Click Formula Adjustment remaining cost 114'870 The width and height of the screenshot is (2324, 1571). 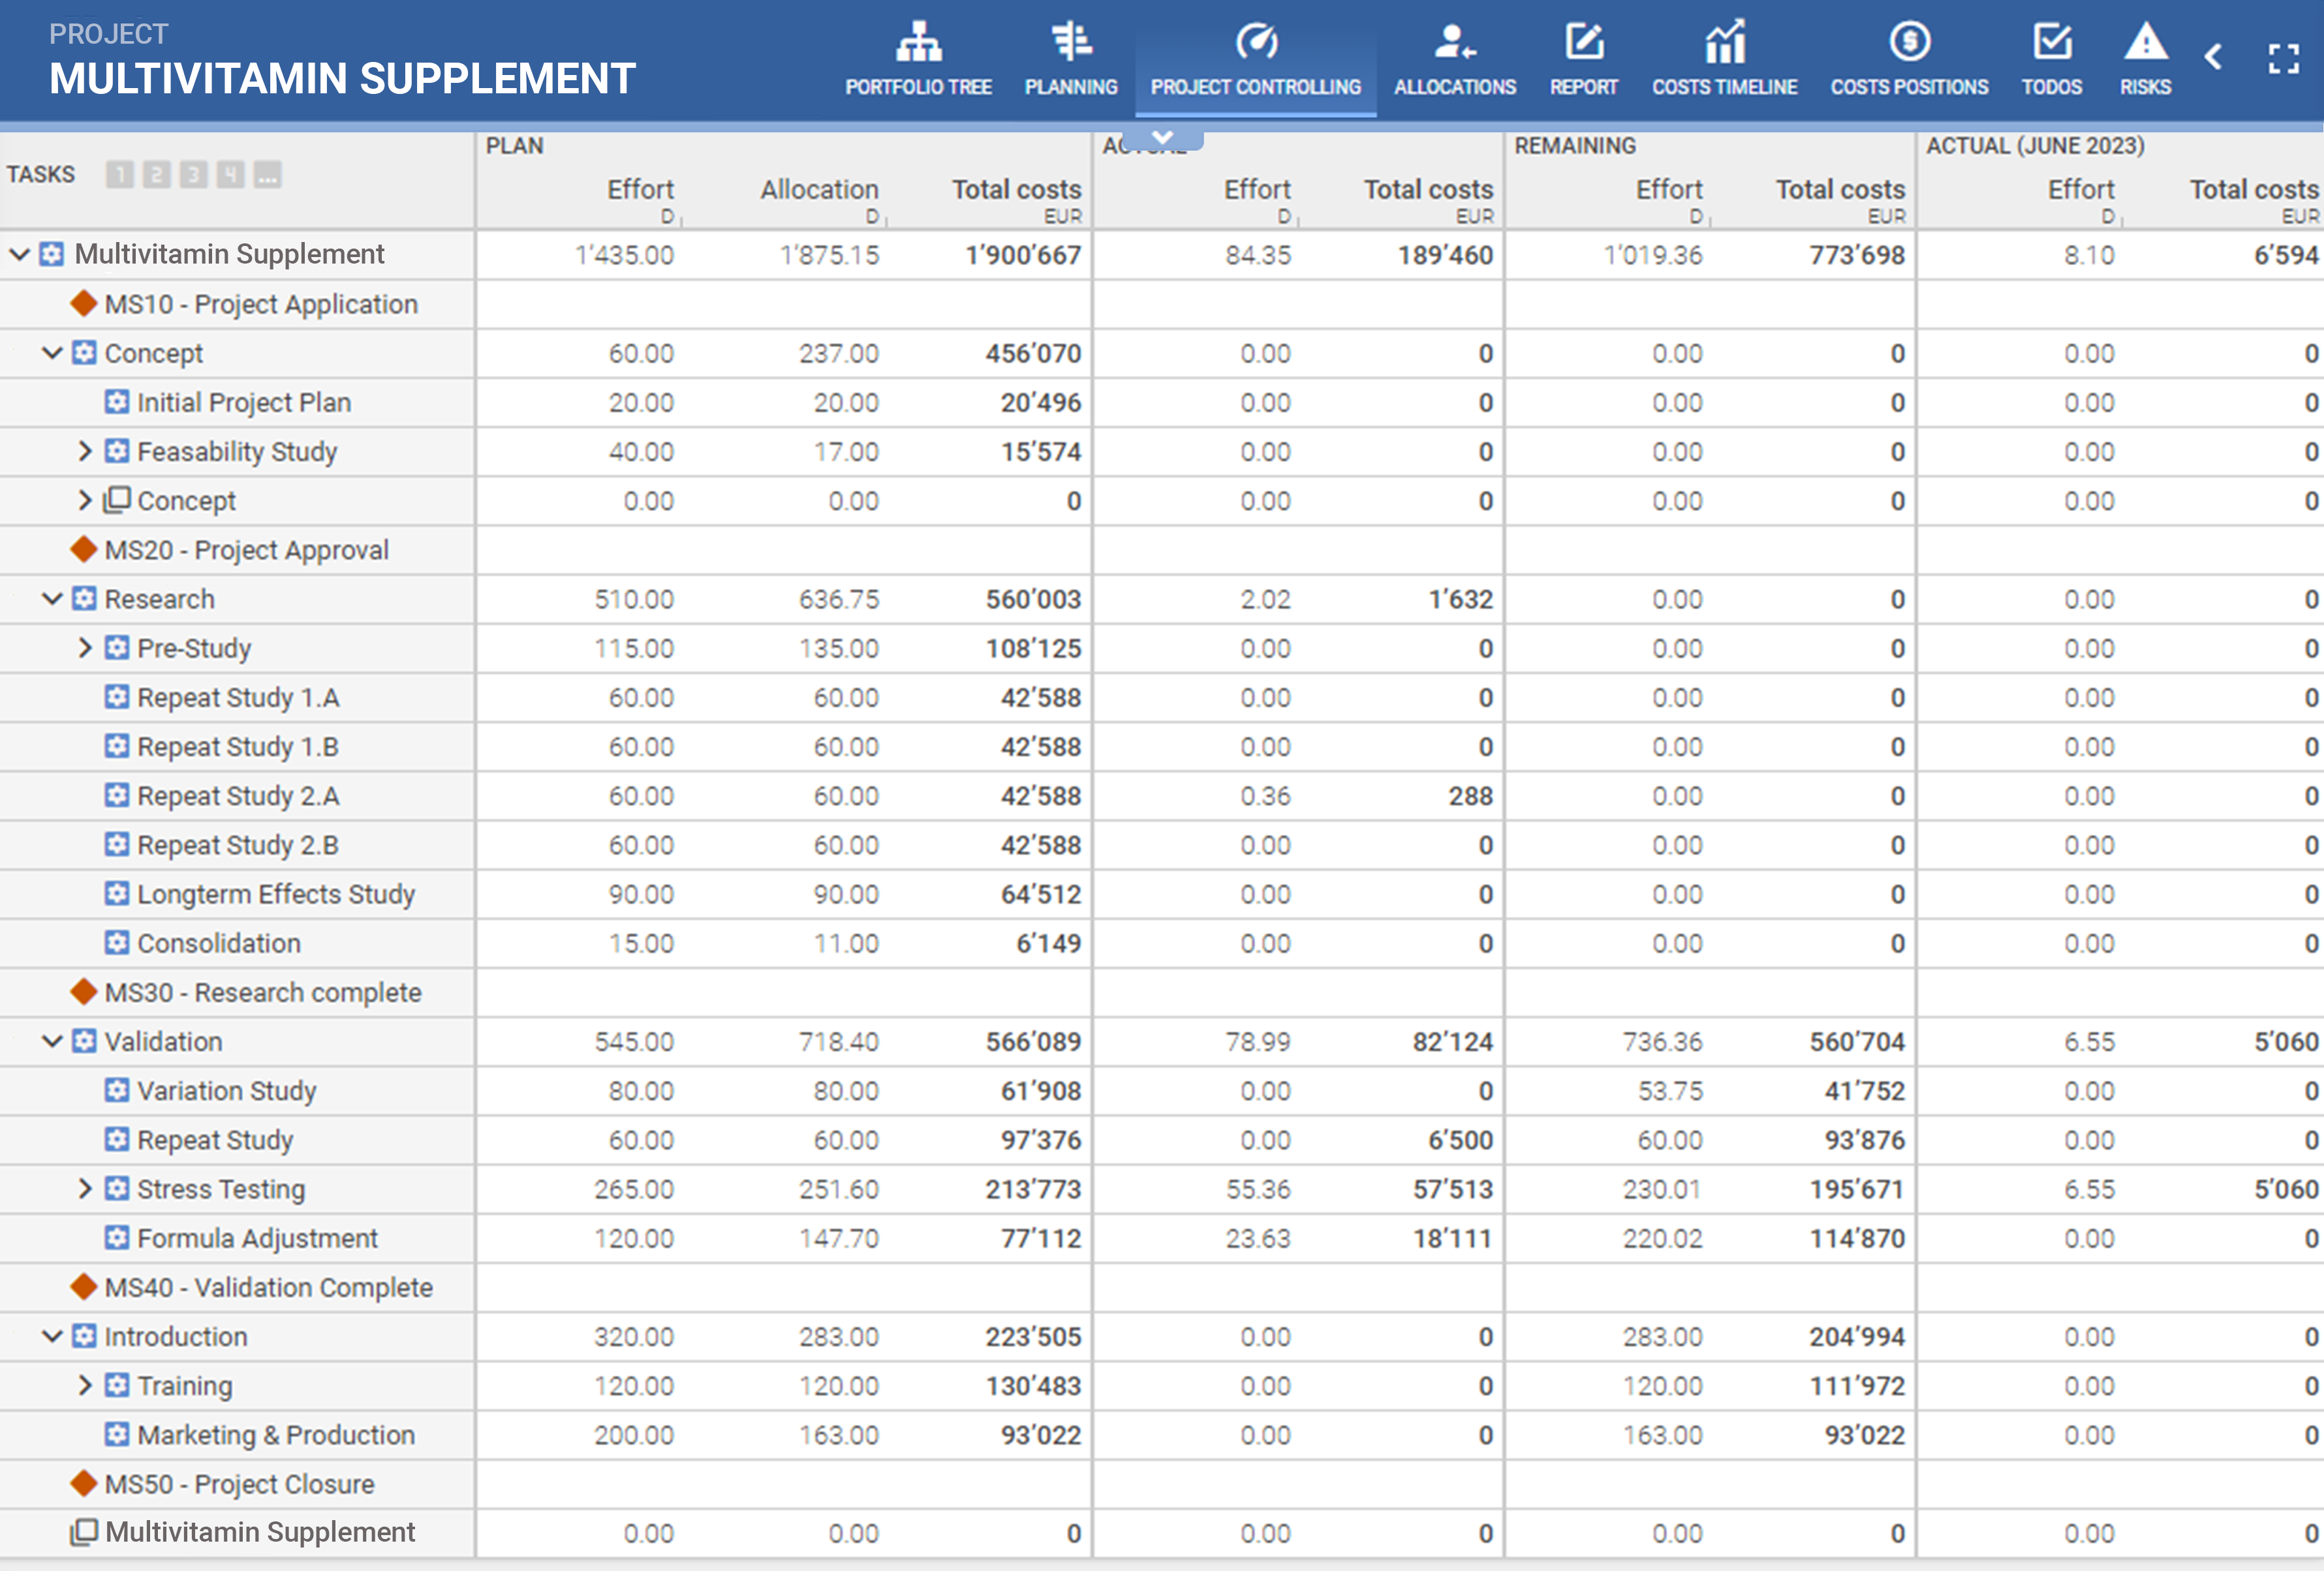point(1857,1238)
